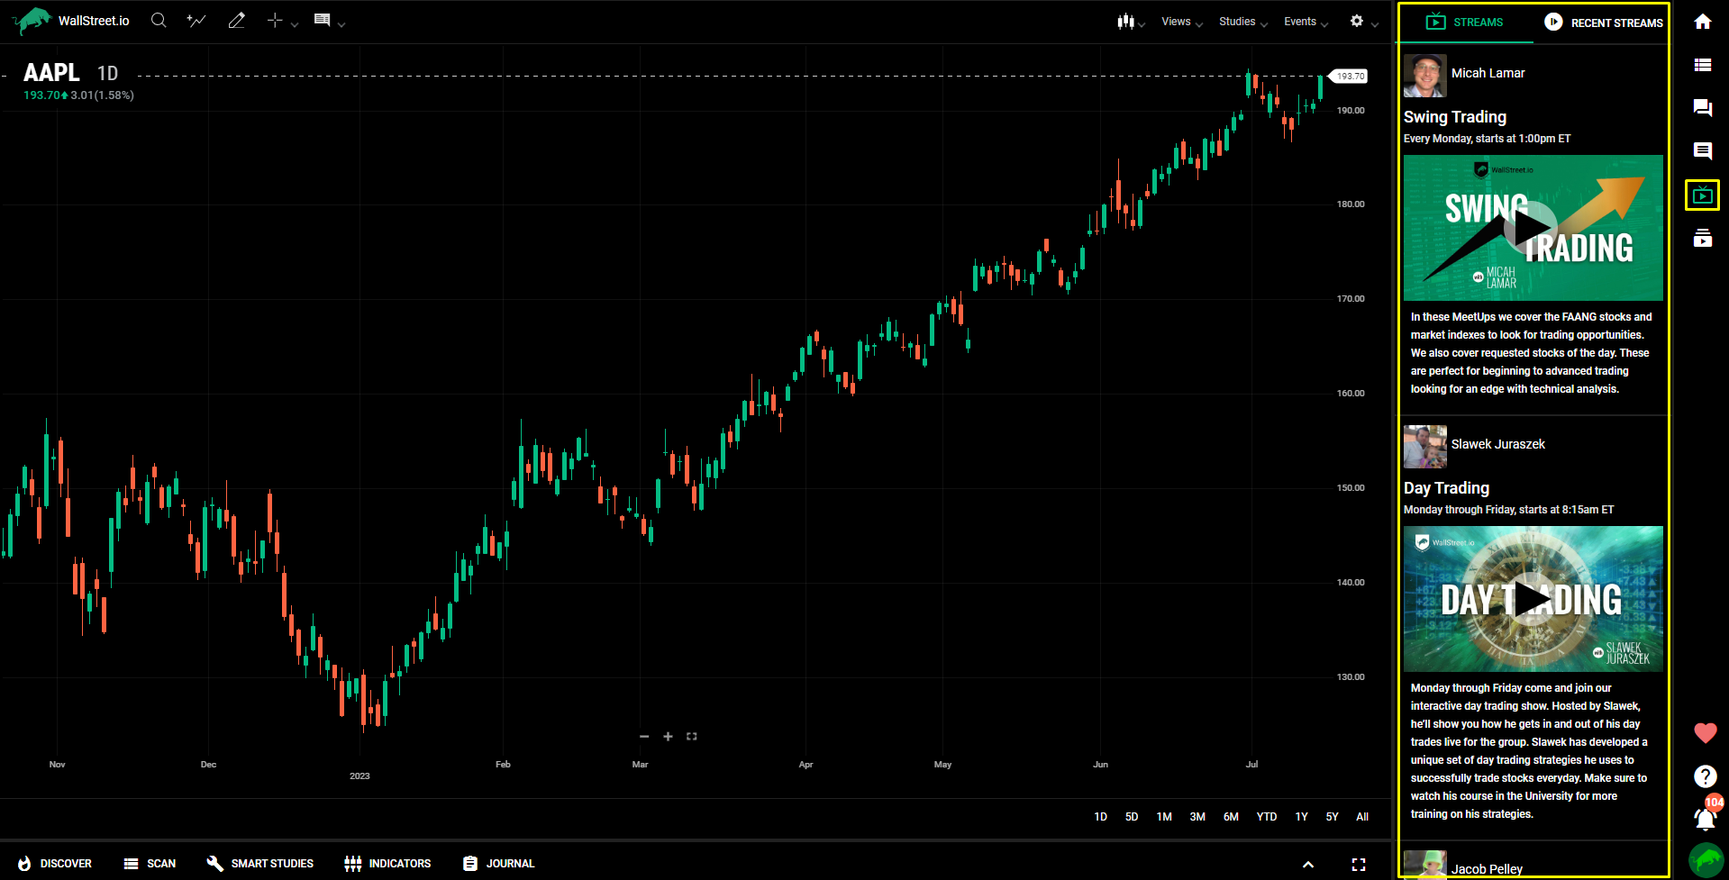The width and height of the screenshot is (1729, 880).
Task: Open Micah Lamar's profile picture
Action: [1424, 75]
